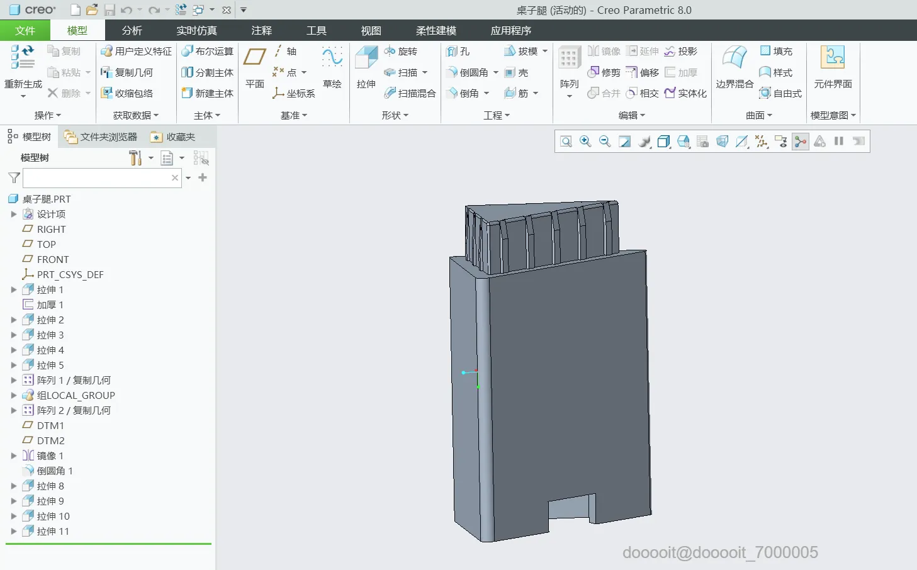Click the 孔 (Hole) button

coord(458,52)
